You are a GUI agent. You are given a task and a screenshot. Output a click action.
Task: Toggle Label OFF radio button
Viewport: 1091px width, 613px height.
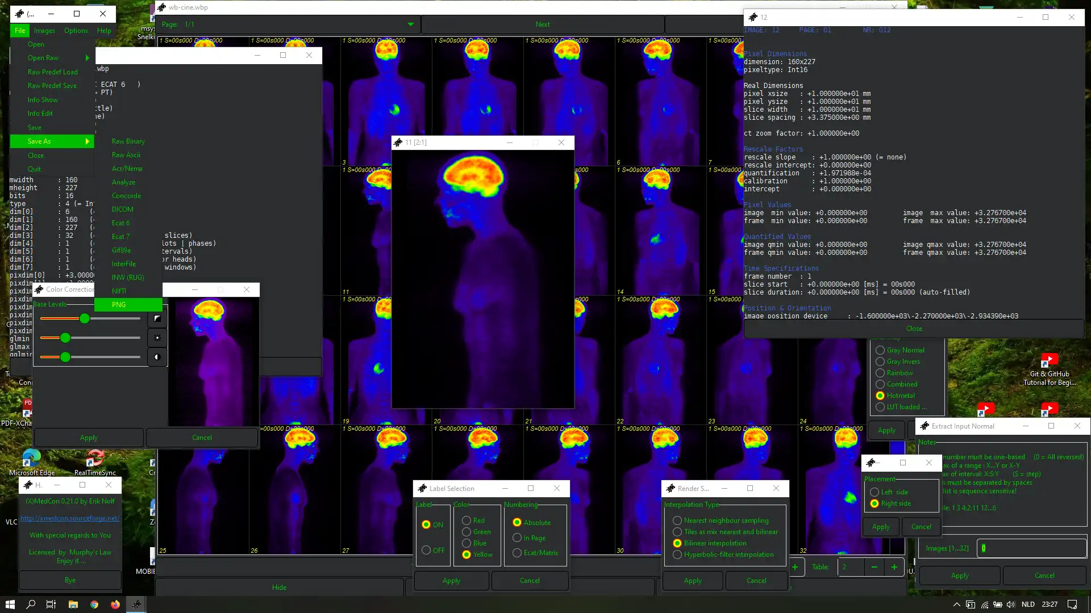click(x=426, y=550)
